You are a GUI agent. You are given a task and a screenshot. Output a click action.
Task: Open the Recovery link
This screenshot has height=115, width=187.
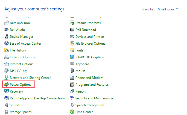point(16,91)
